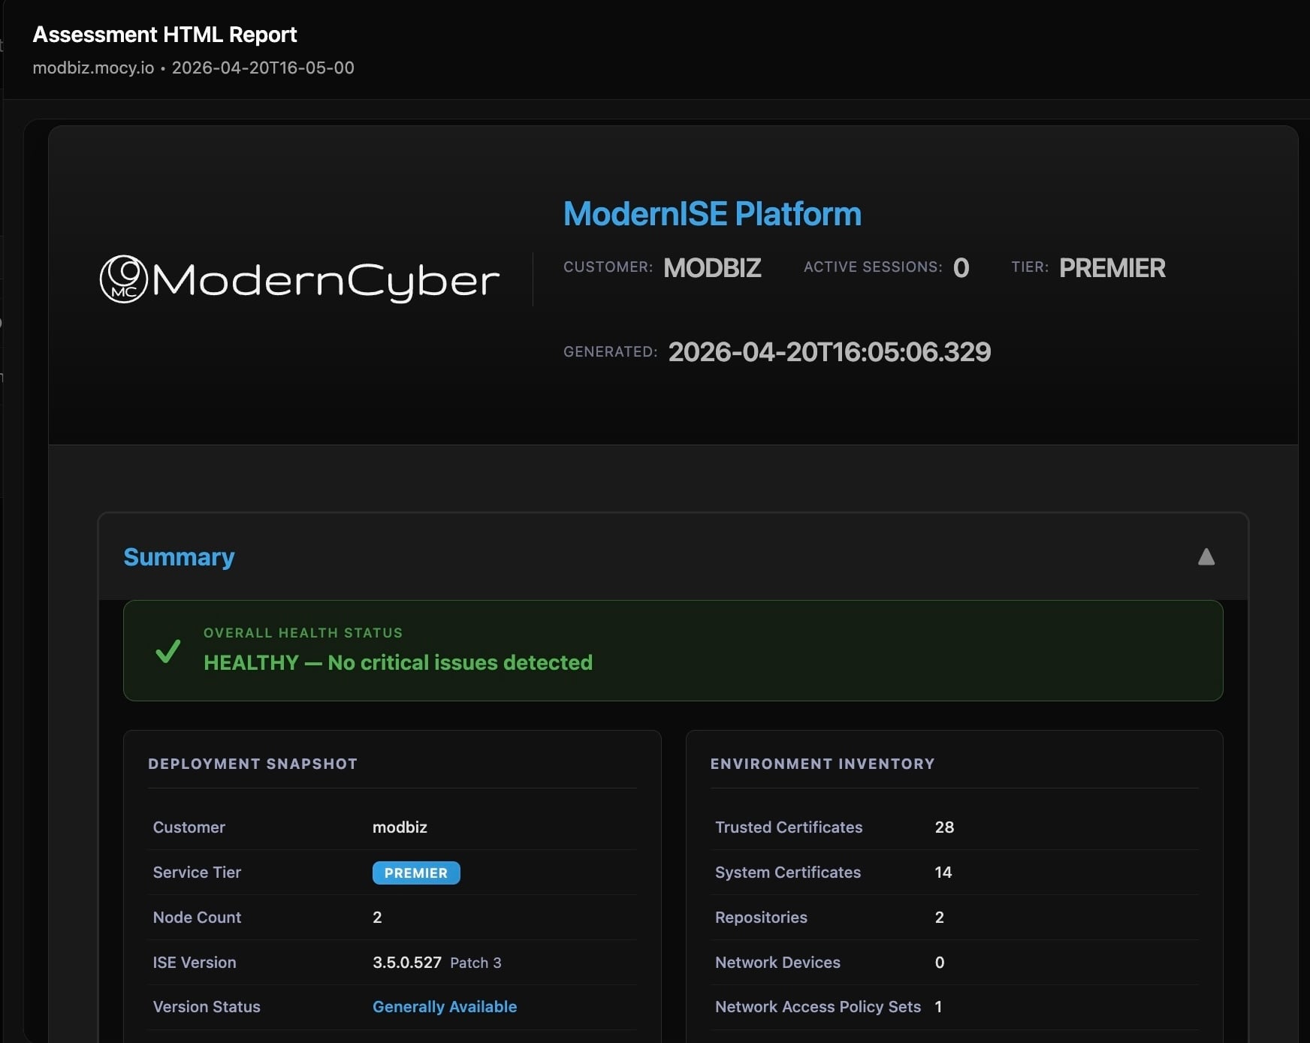Click the ModernCyber logo
The width and height of the screenshot is (1310, 1043).
click(299, 279)
